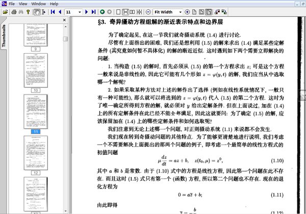Open the Help menu

tap(54, 4)
